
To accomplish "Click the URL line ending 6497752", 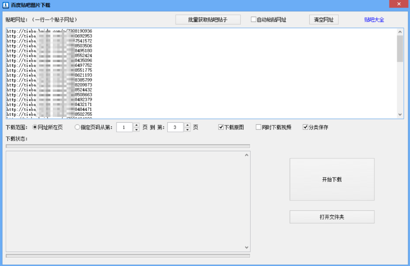I will coord(49,66).
